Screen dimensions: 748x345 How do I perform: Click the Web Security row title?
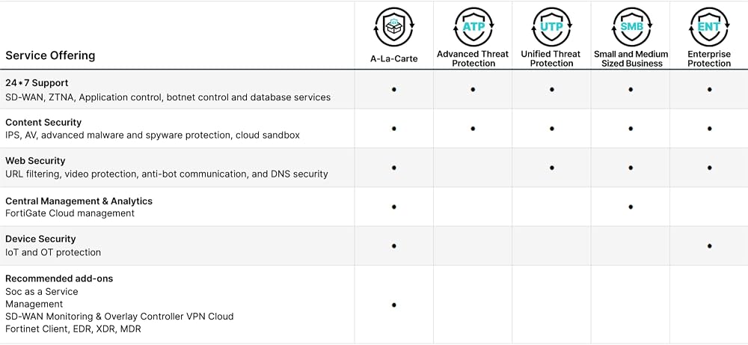pyautogui.click(x=35, y=161)
